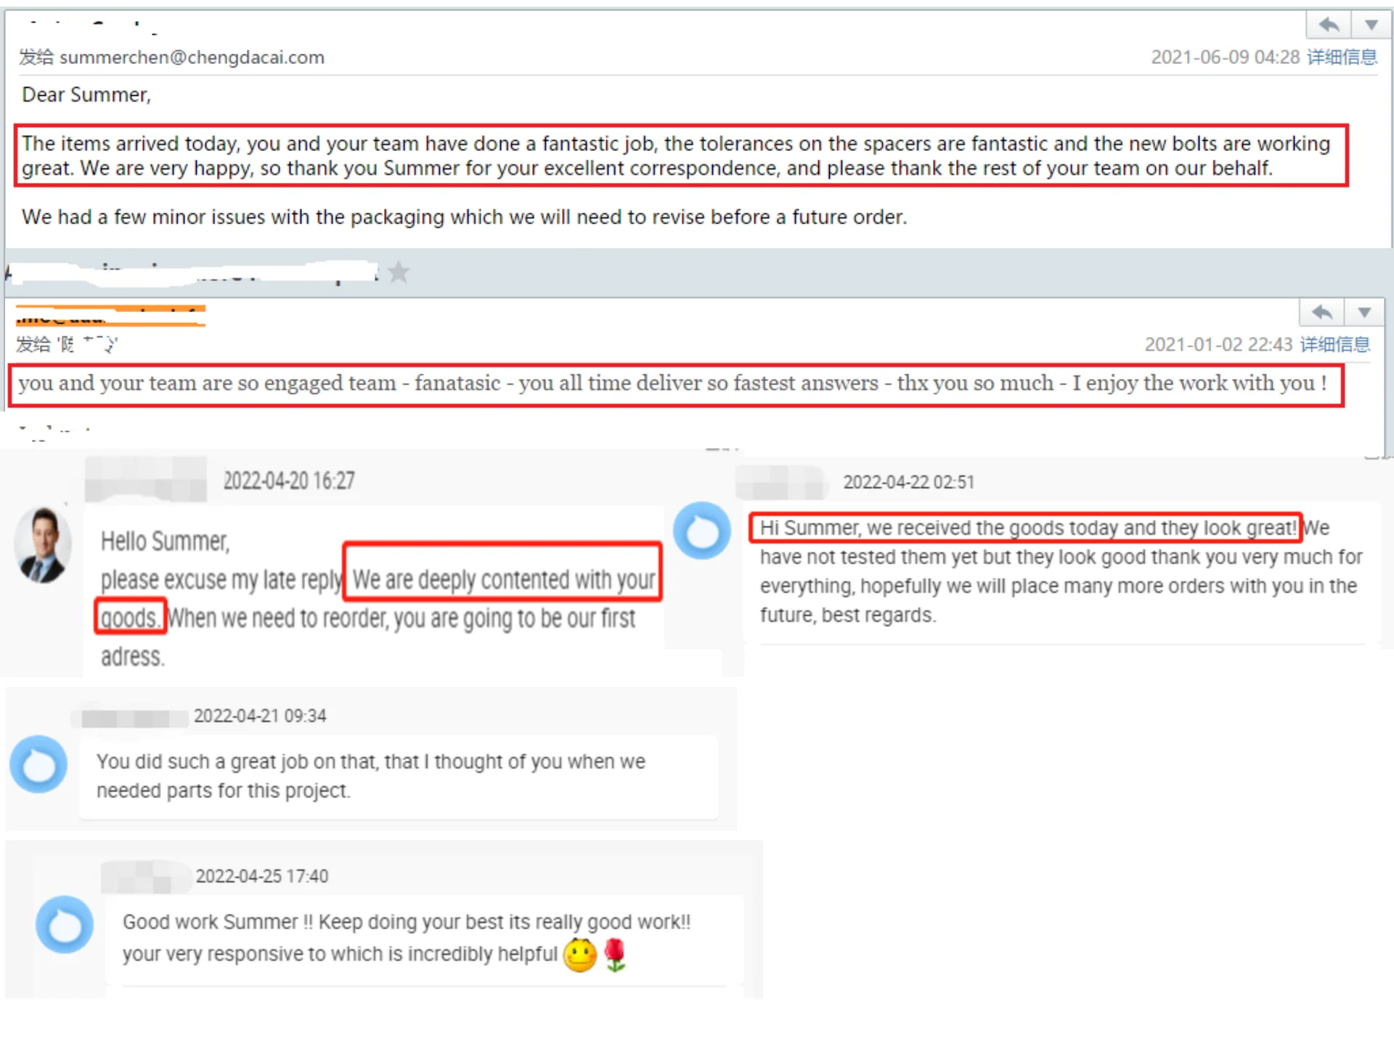Click blue avatar on the 2022-04-22 message
This screenshot has height=1045, width=1394.
point(702,531)
